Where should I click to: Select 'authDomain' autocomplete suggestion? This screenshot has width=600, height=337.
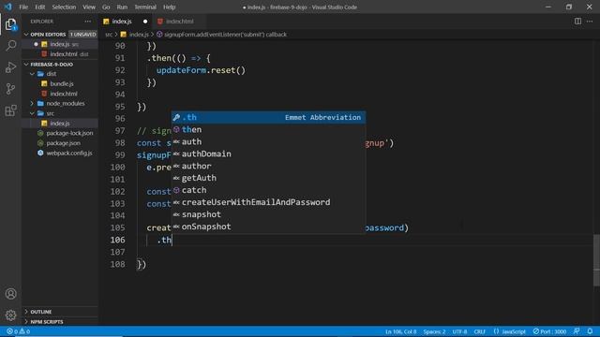coord(268,154)
